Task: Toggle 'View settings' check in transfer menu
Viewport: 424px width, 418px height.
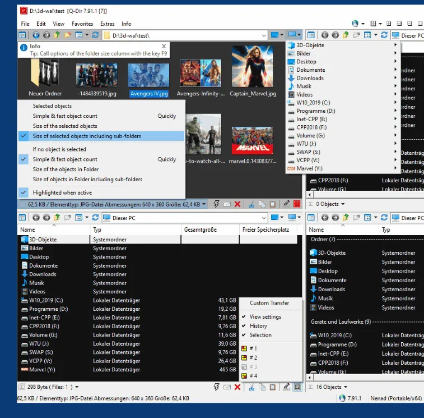Action: (265, 317)
